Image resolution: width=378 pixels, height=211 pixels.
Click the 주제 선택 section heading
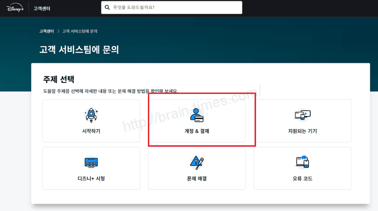point(59,79)
